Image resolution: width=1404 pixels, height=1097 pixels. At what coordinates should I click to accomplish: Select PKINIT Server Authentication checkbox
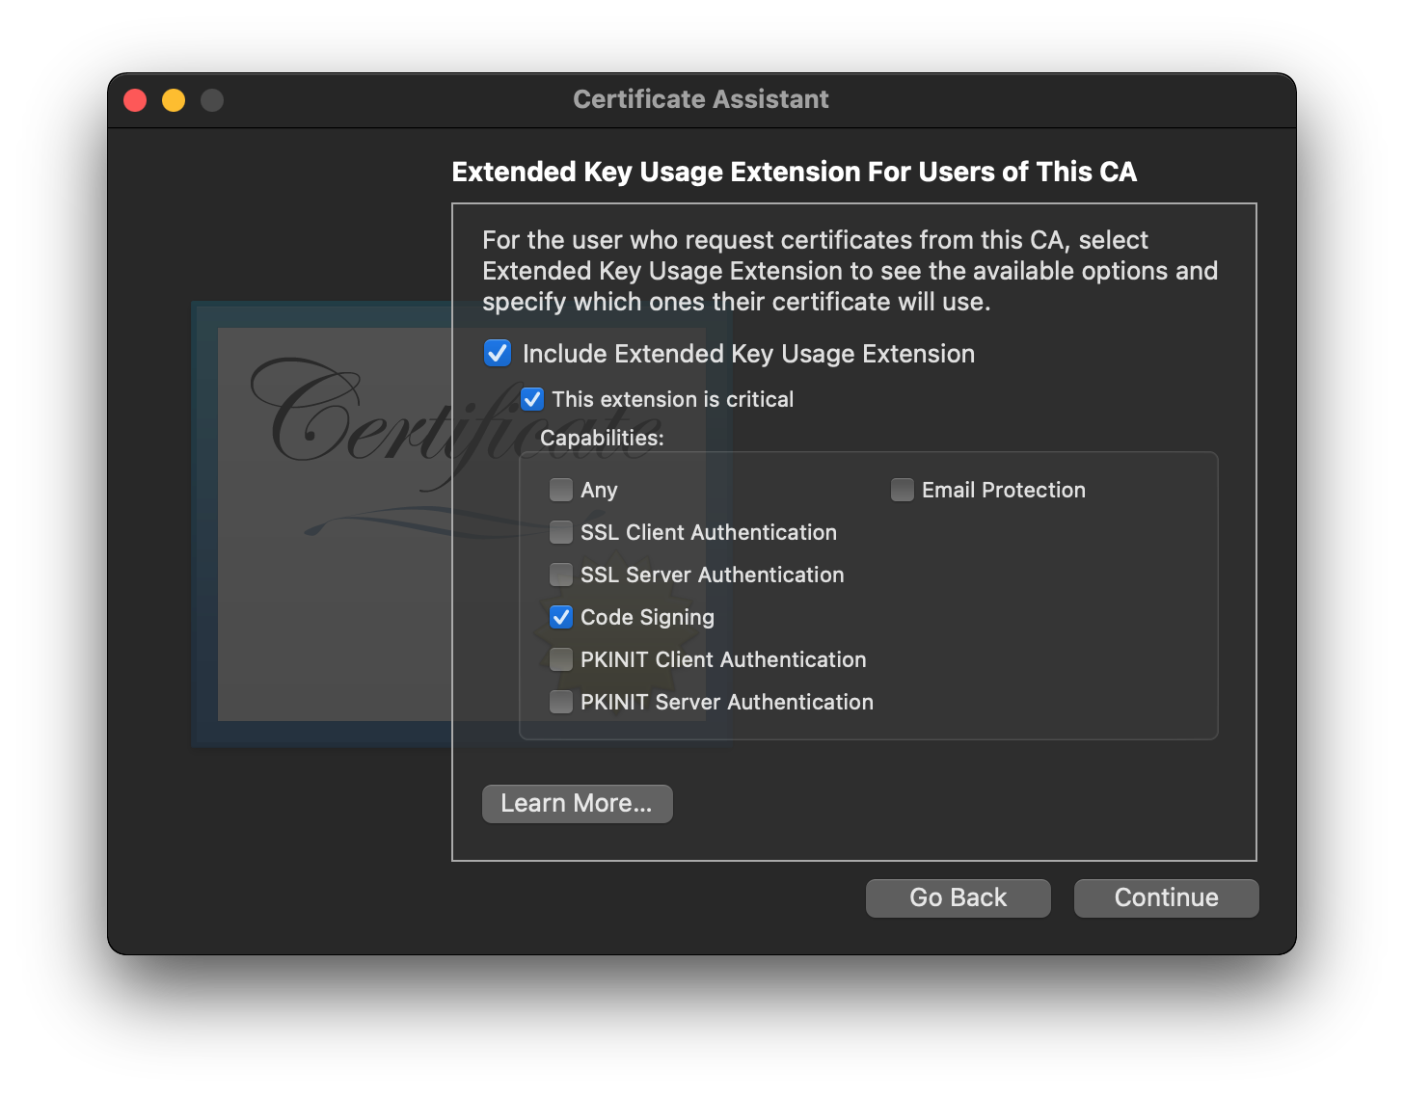561,702
